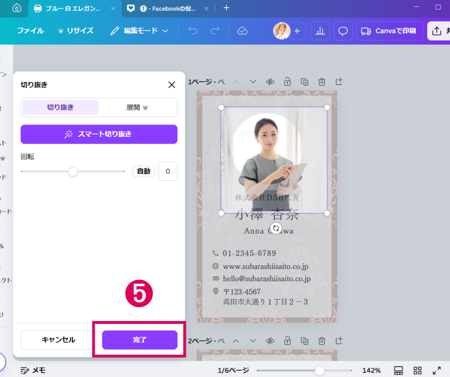Duplicate page 1 with the copy icon
The width and height of the screenshot is (450, 377).
coord(304,82)
